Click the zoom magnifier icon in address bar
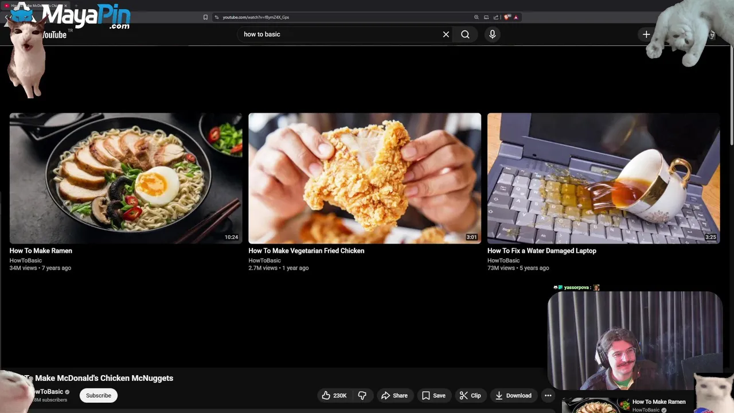 tap(476, 17)
